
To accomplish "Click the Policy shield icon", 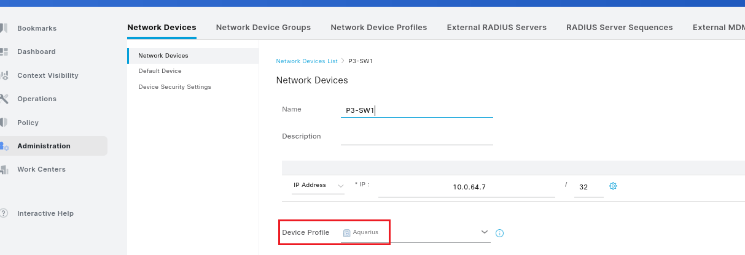I will coord(4,123).
